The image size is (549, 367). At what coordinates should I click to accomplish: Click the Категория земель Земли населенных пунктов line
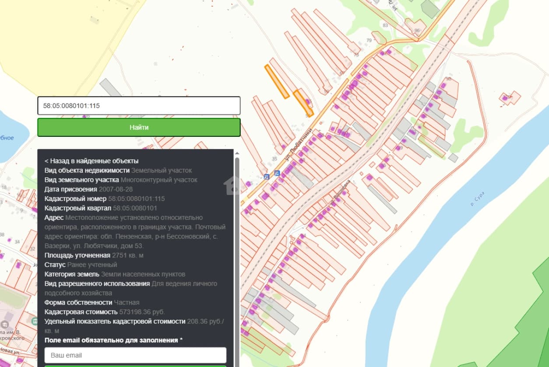(115, 274)
